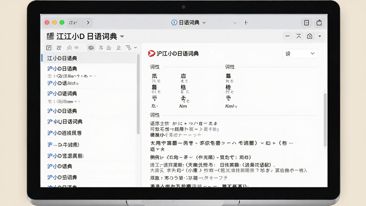Click the book icon beside 江江小D 日语词典
Image resolution: width=366 pixels, height=206 pixels.
tap(50, 36)
